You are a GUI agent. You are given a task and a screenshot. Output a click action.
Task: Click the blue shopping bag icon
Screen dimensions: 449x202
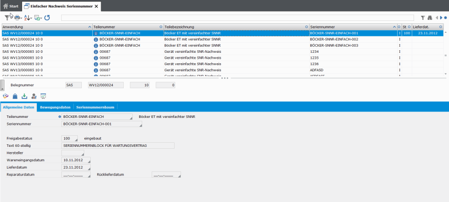click(x=15, y=96)
